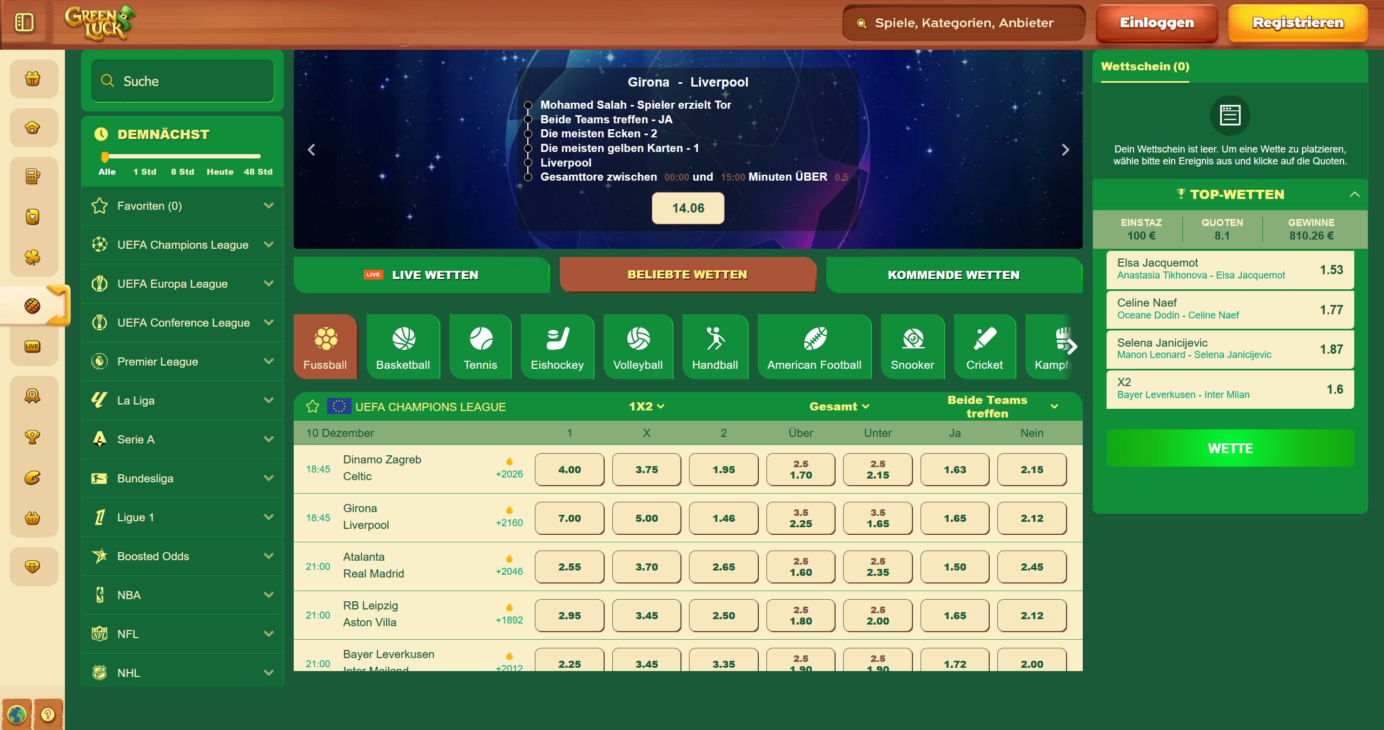Click the sidebar collapse icon top-left

(24, 23)
